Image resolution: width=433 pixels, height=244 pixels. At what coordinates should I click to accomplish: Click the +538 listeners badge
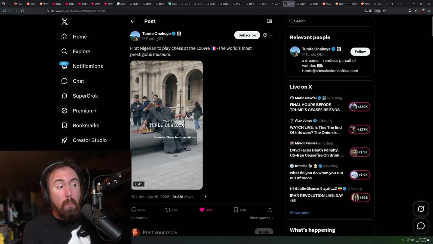(360, 198)
